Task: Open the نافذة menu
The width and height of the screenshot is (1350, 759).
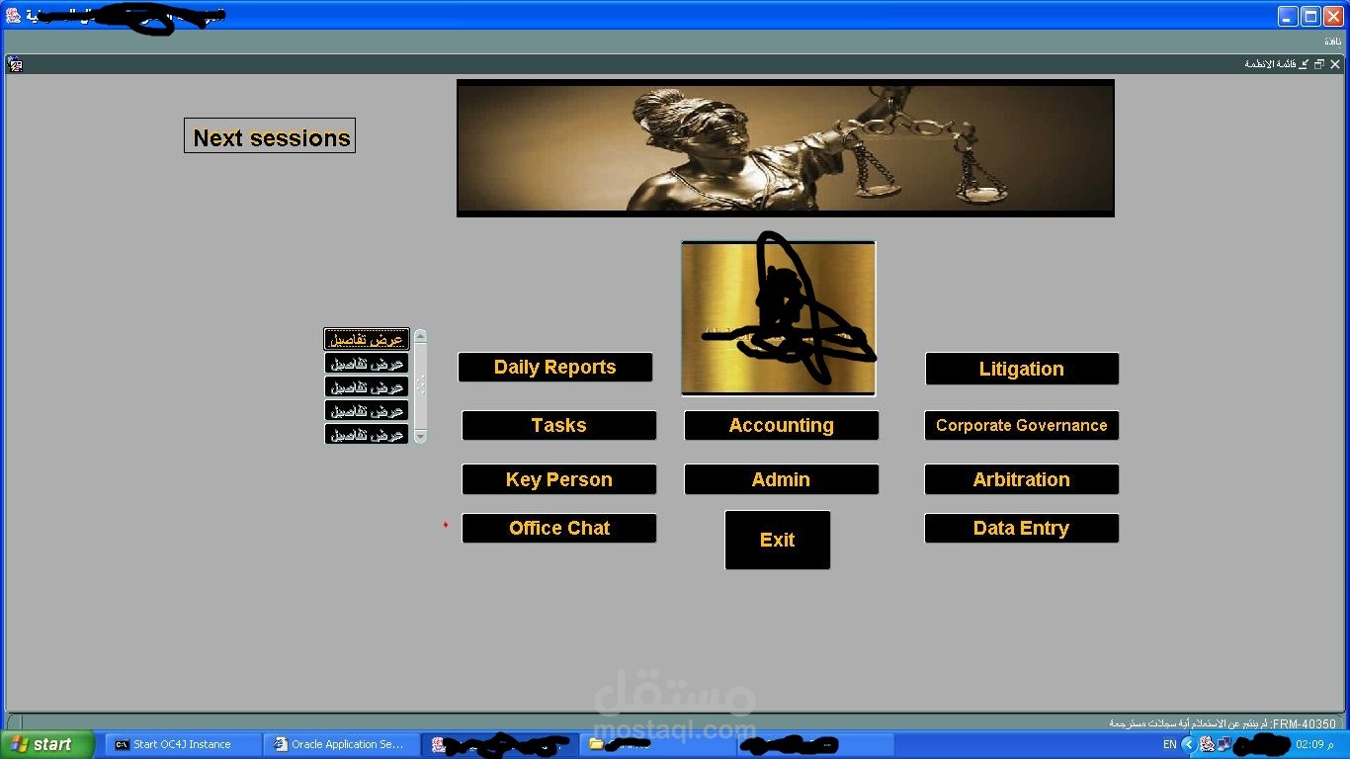Action: click(1333, 42)
